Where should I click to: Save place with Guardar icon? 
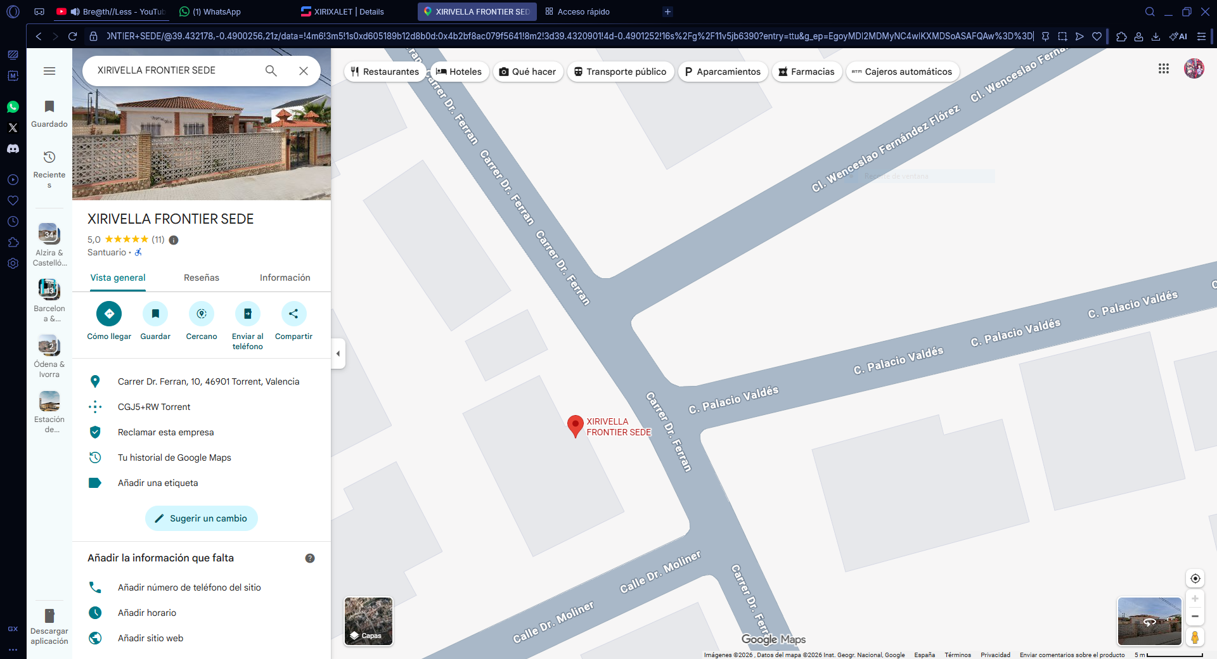155,314
